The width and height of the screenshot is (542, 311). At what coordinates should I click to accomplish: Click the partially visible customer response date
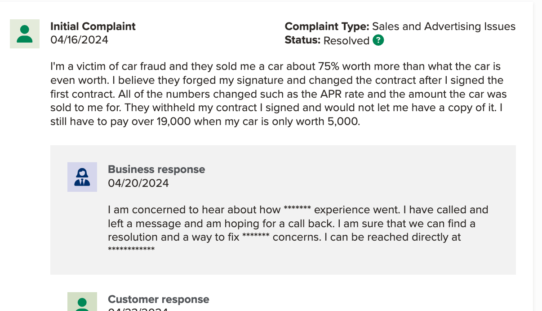coord(138,309)
